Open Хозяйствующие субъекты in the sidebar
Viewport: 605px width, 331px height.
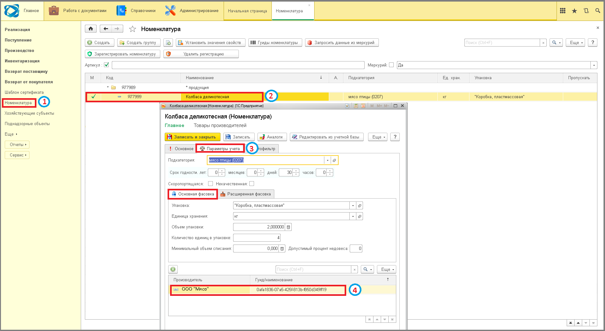29,113
